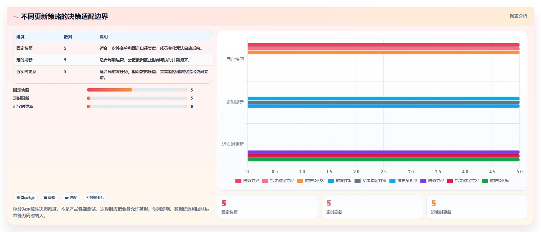Toggle the 结果稳定性4/ gray legend swatch

click(x=357, y=181)
